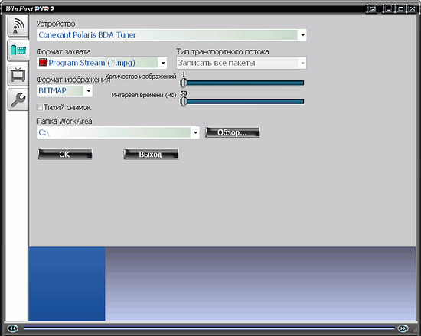Click the left arrow icon on bottom bar
Image resolution: width=421 pixels, height=336 pixels.
(12, 328)
